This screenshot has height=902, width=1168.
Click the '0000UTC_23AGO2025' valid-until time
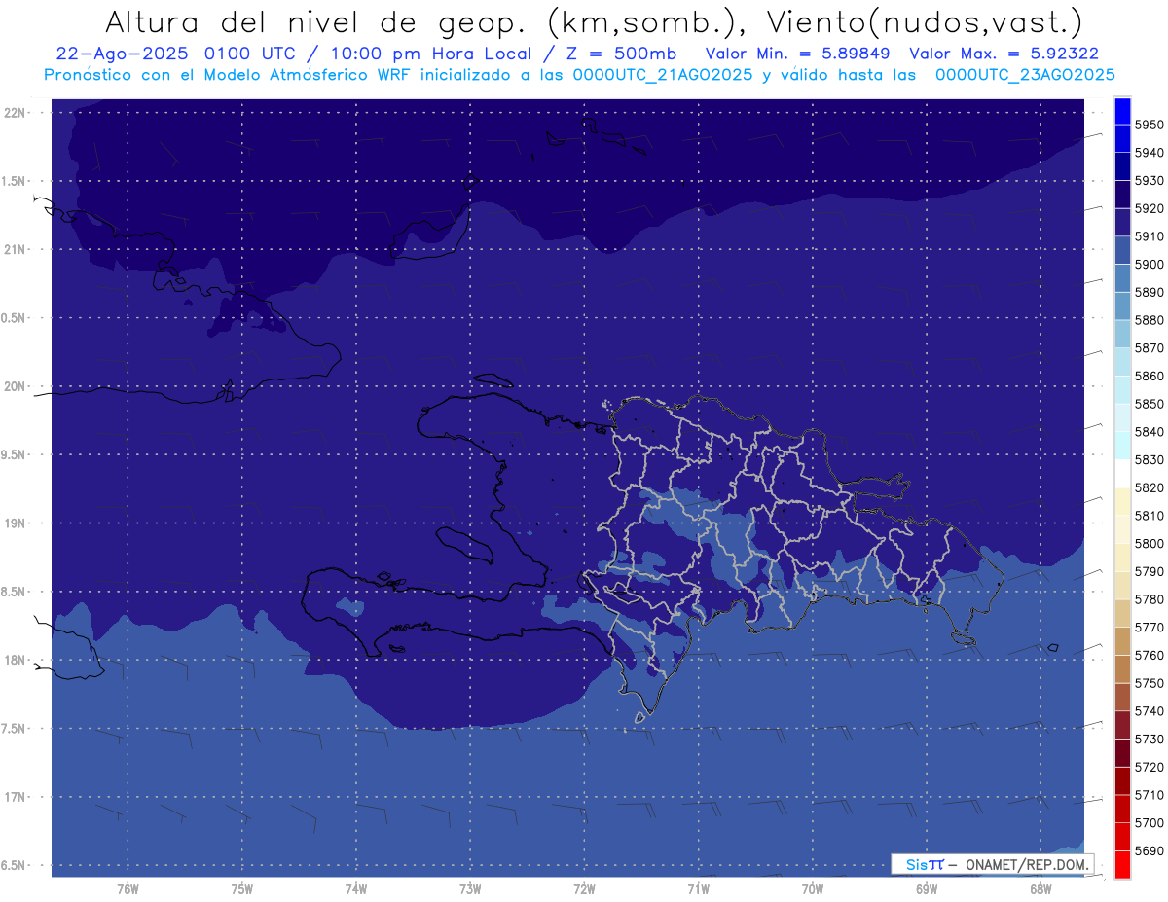coord(1024,74)
